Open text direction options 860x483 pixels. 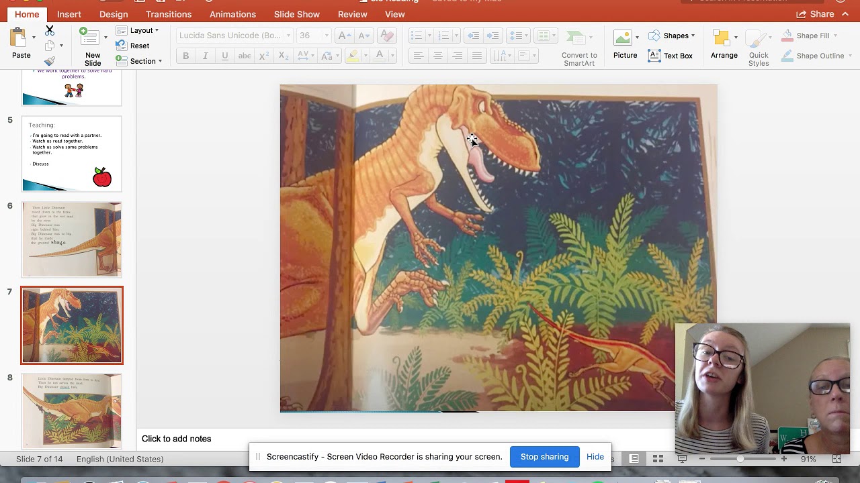(x=502, y=56)
